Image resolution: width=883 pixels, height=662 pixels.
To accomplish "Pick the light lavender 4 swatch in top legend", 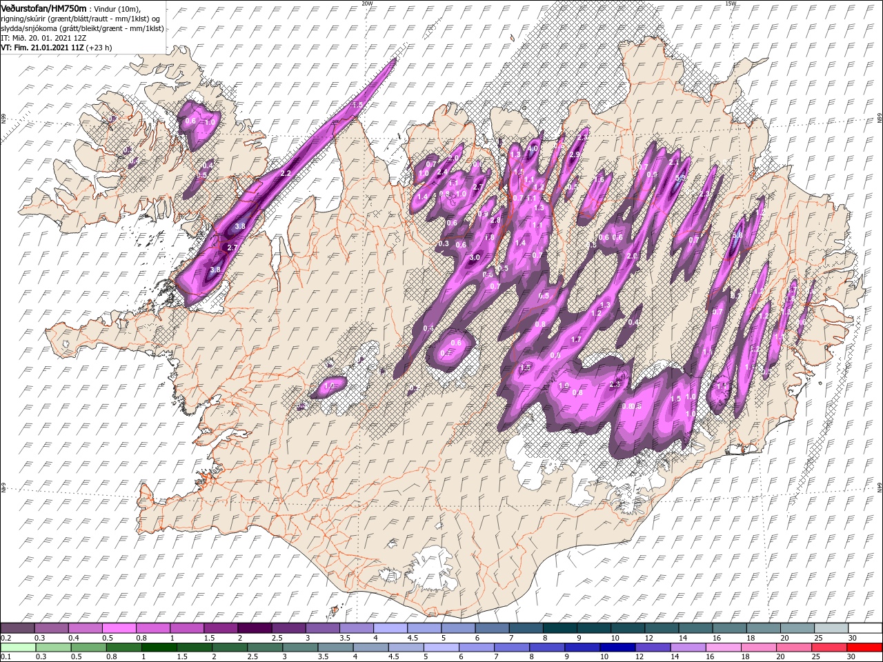I will coord(390,628).
